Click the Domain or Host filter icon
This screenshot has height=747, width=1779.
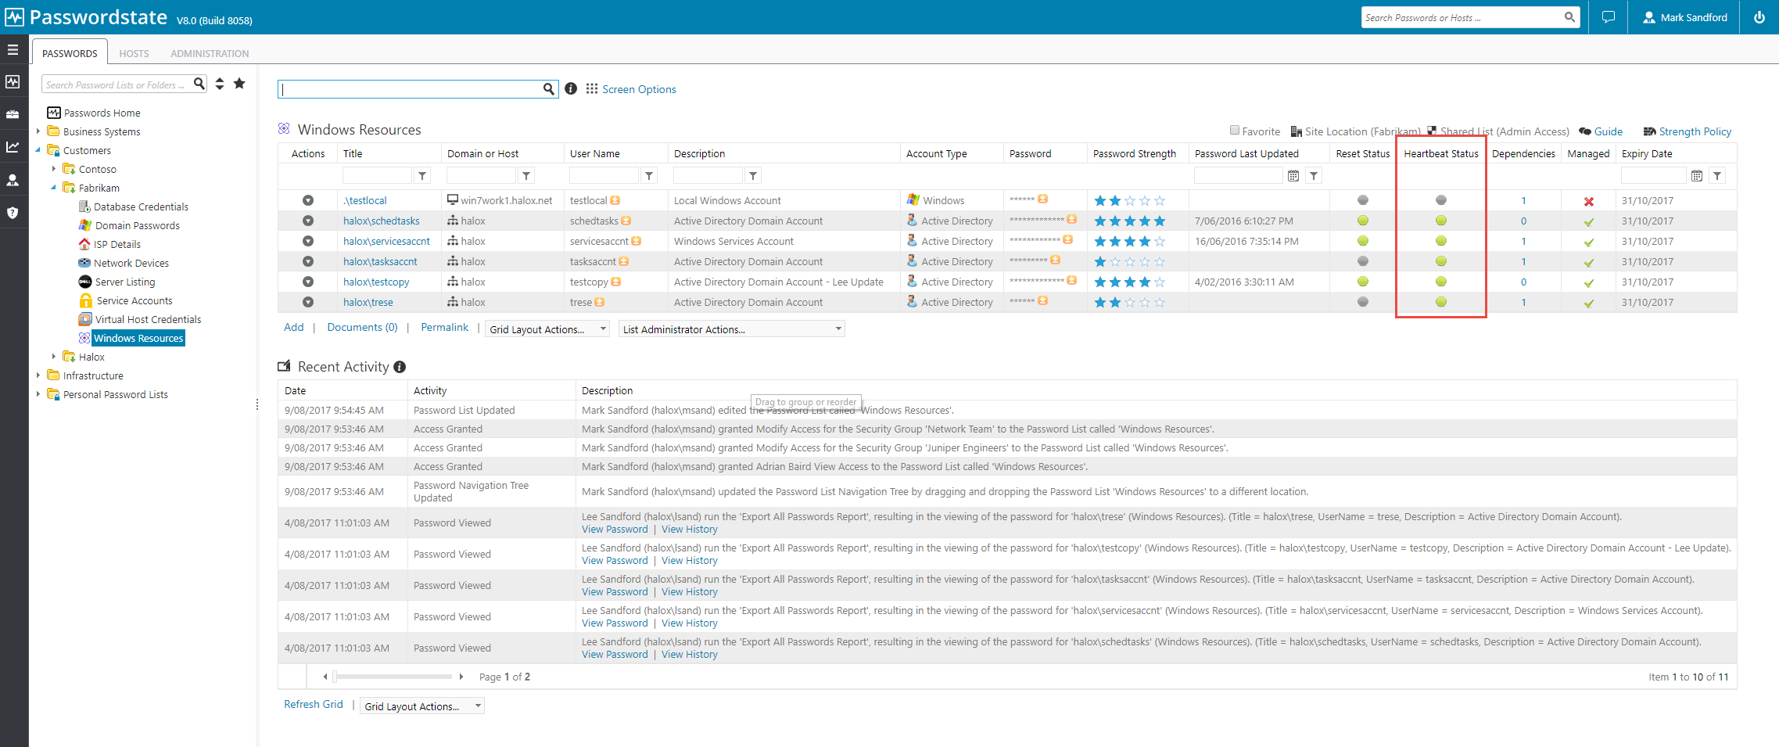click(x=526, y=176)
